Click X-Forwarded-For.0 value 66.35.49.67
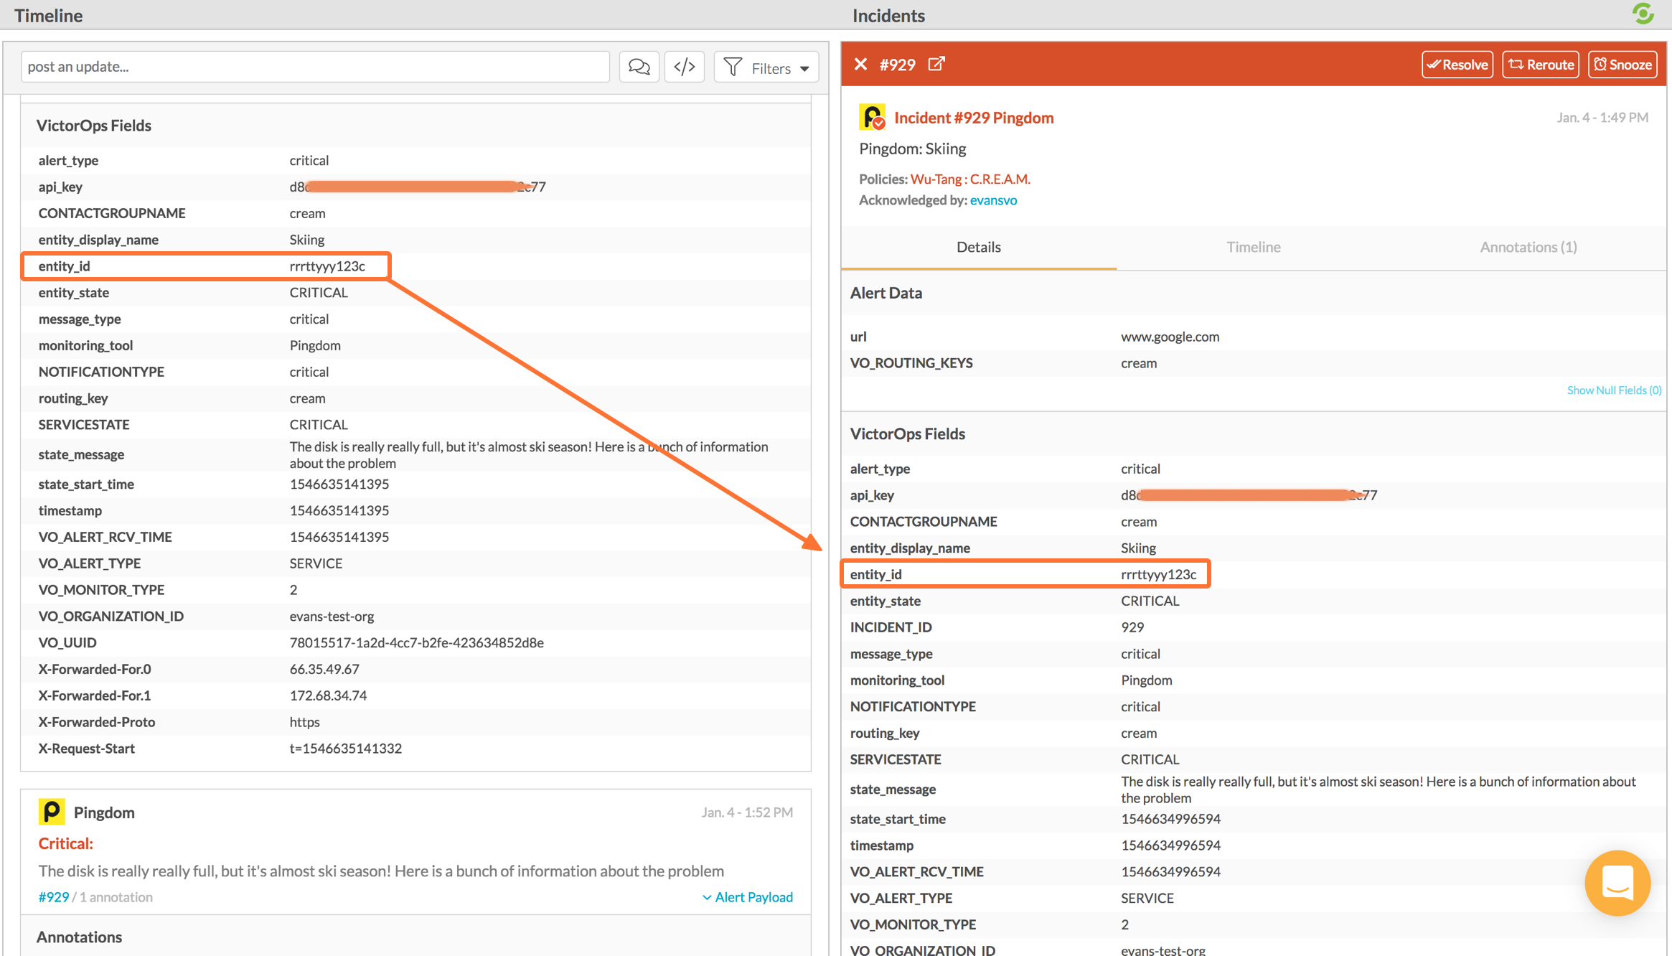The image size is (1672, 956). [x=324, y=669]
